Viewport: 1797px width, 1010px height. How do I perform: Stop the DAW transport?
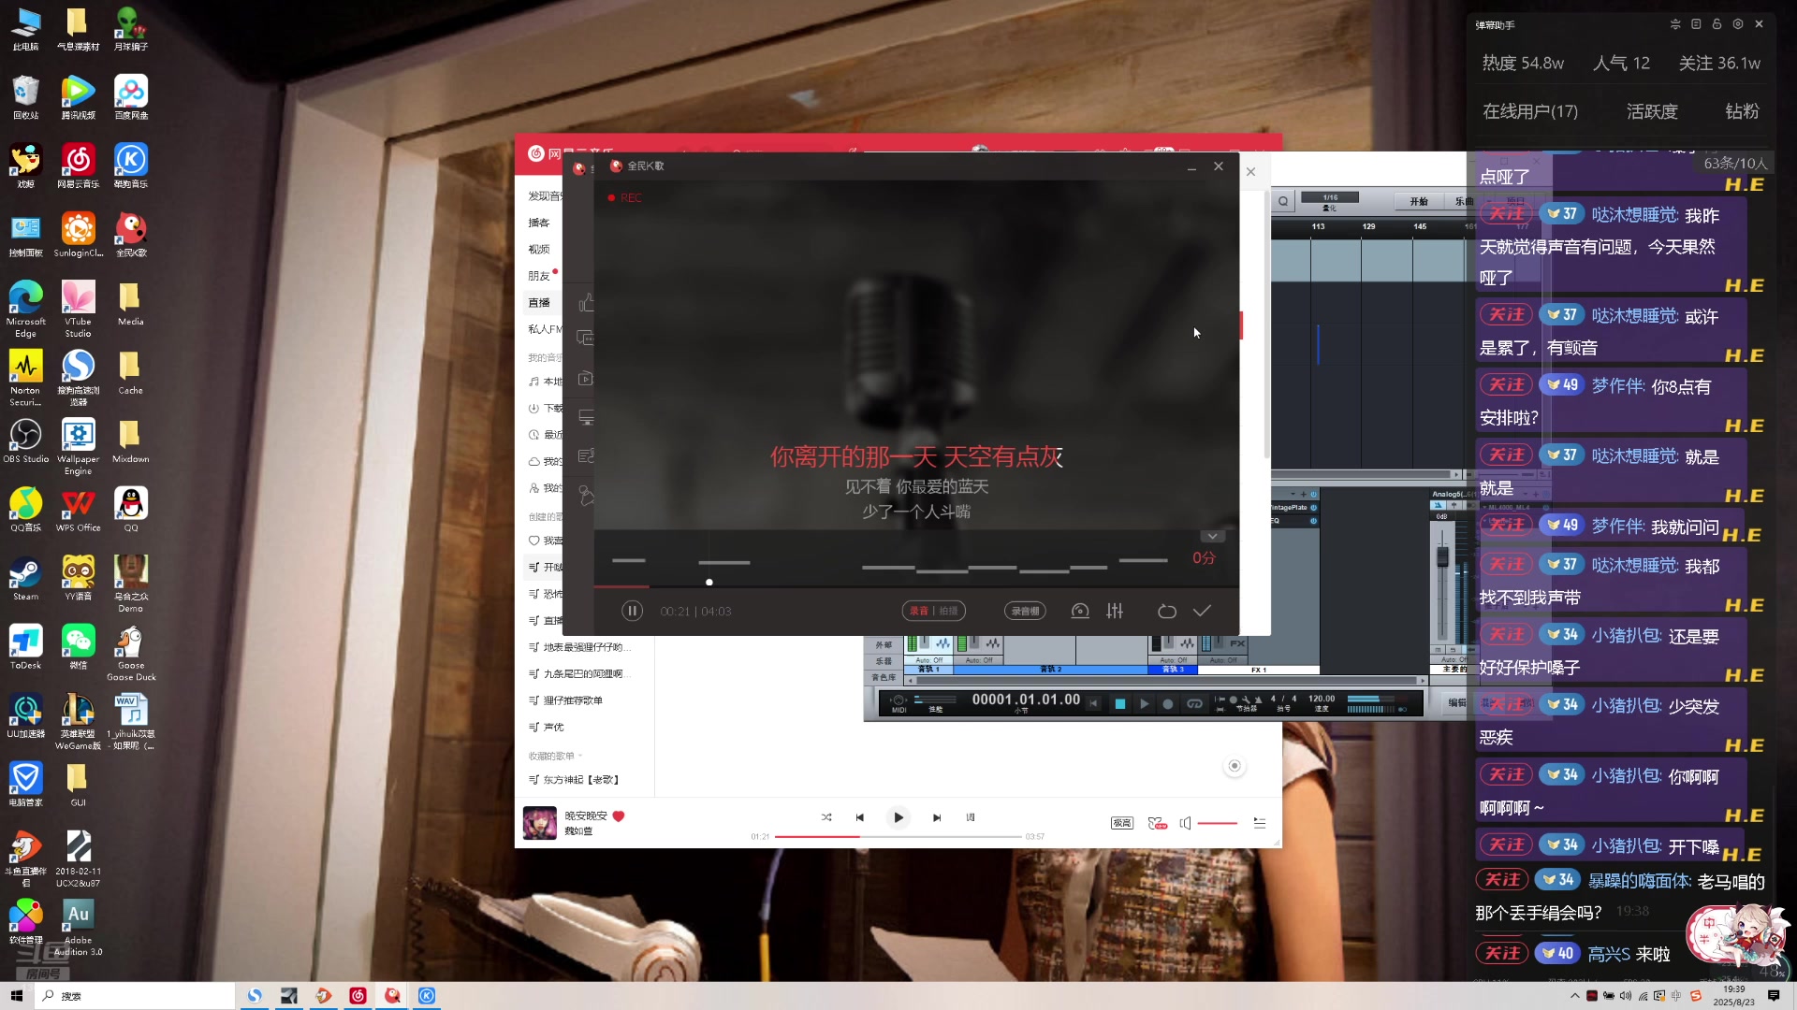pos(1119,703)
